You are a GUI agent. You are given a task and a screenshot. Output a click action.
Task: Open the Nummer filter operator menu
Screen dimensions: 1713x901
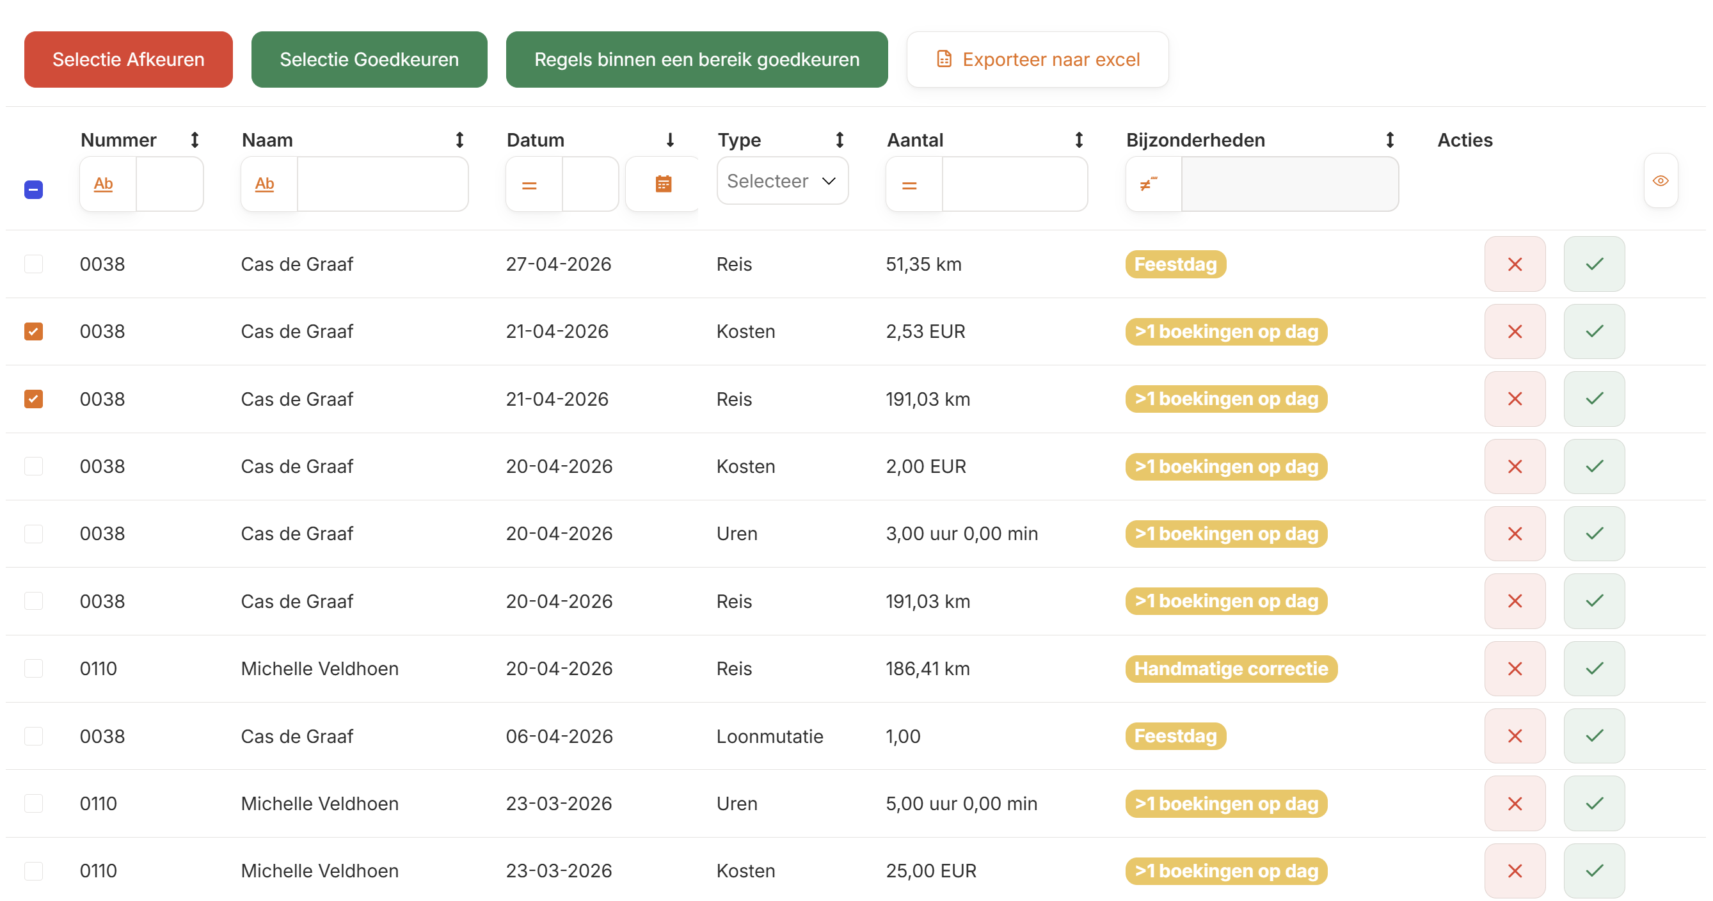(108, 184)
